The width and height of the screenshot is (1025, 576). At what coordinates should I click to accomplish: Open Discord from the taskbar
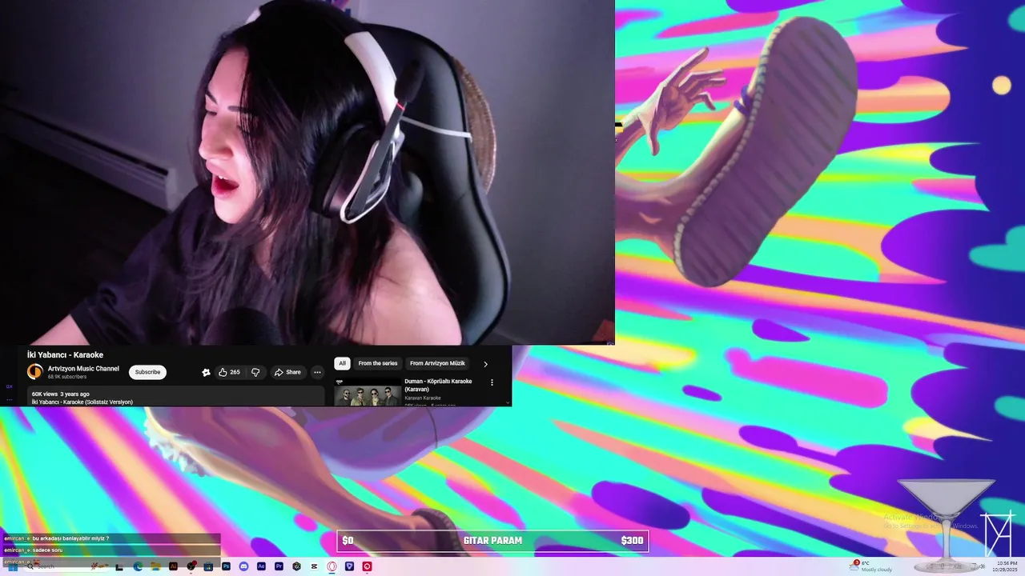243,566
